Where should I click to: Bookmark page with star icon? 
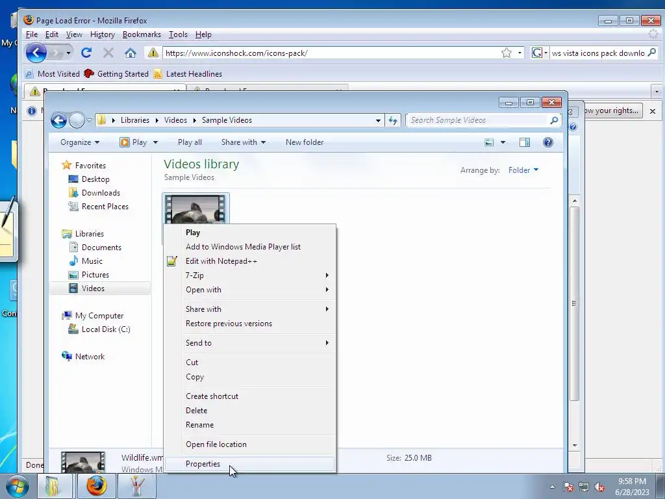tap(506, 53)
